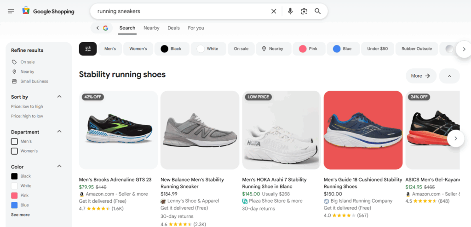
Task: Select Pink color swatch in sidebar
Action: 14,195
